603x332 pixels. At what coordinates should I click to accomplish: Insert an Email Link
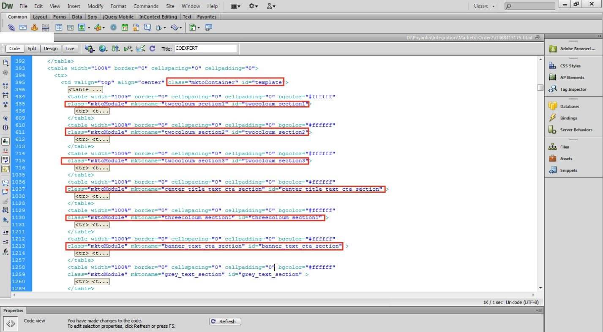23,27
